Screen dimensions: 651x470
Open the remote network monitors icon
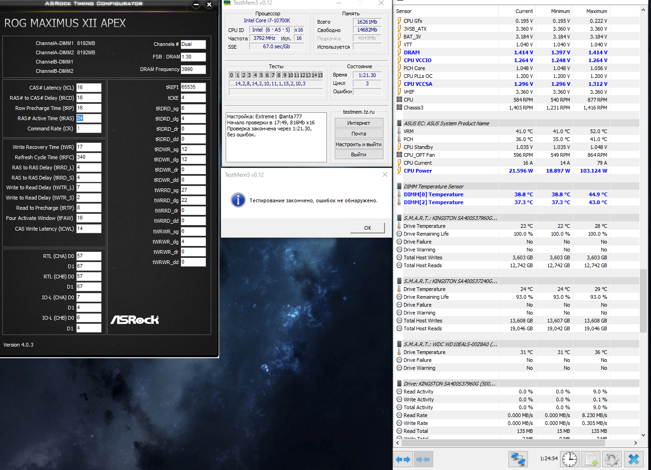point(518,459)
